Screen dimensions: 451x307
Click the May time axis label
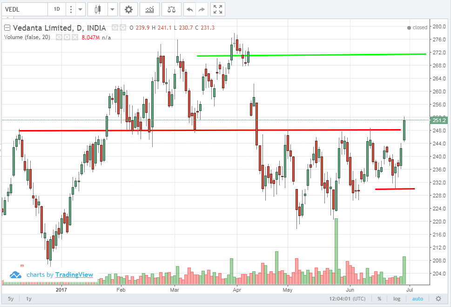287,289
